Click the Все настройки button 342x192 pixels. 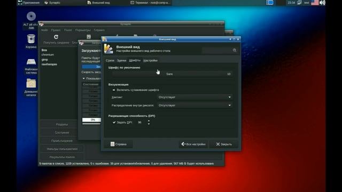tap(193, 144)
